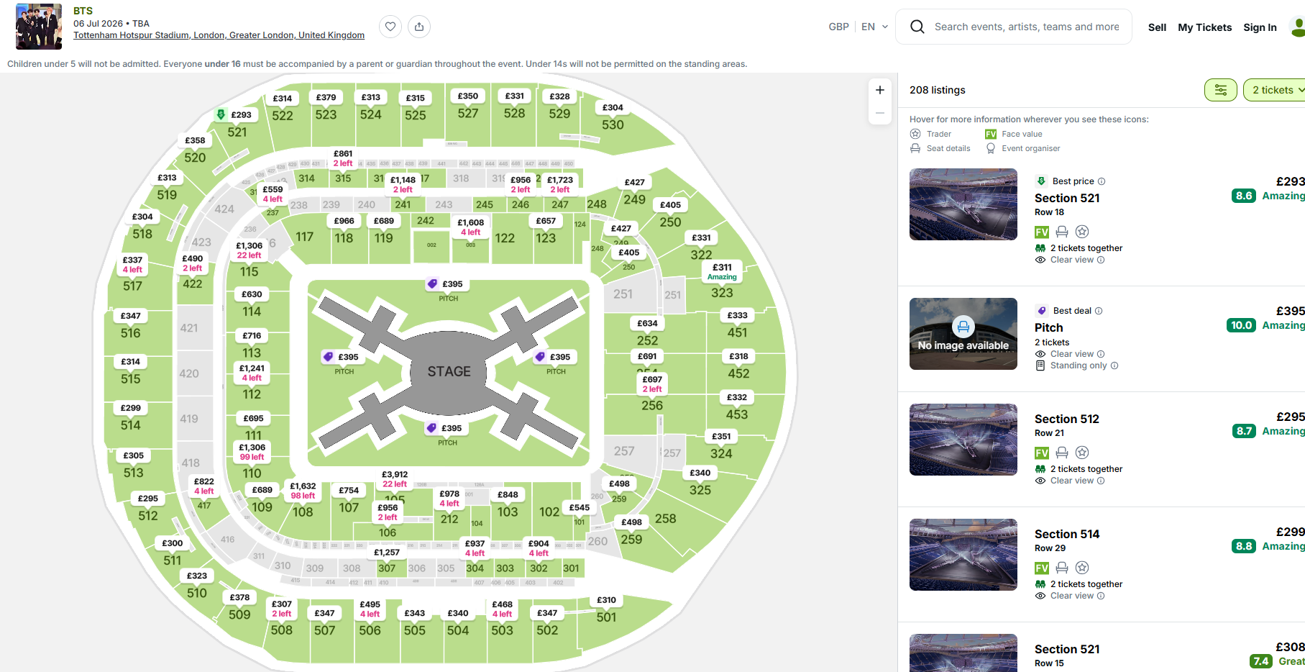This screenshot has height=672, width=1305.
Task: Select the Section 512 listing thumbnail
Action: [x=963, y=440]
